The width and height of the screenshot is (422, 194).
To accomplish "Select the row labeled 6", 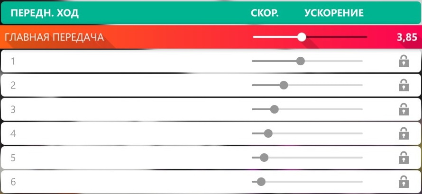I will pyautogui.click(x=13, y=182).
